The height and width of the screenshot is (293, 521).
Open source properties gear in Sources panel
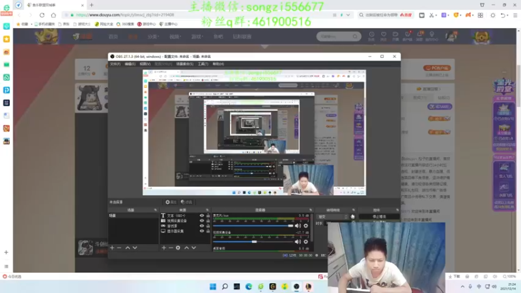pyautogui.click(x=178, y=248)
